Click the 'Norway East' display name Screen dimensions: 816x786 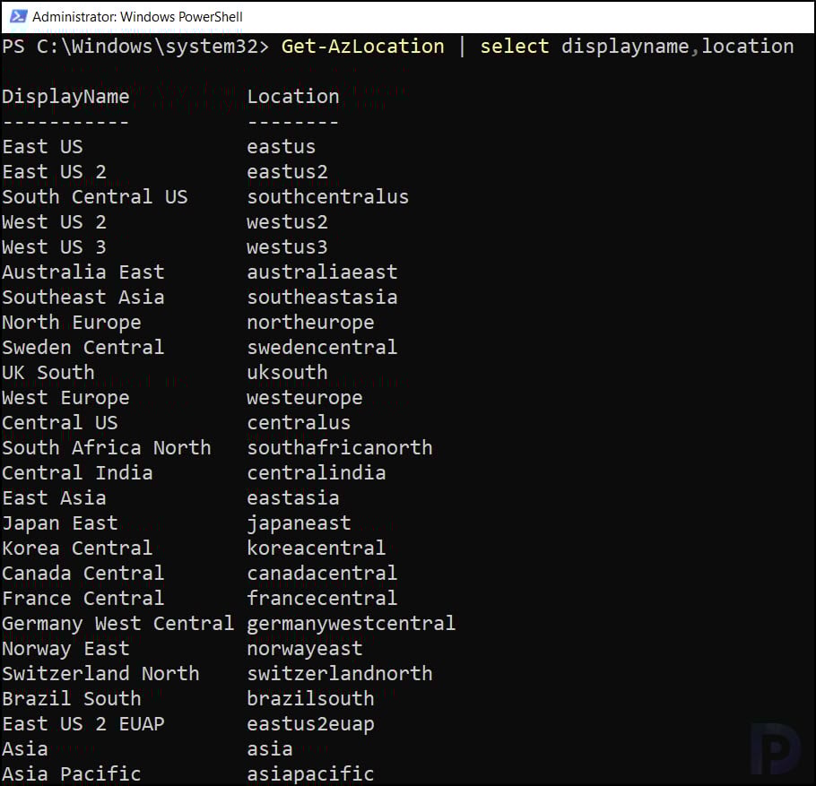[65, 649]
